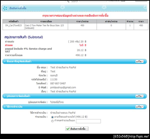Click the ส่วนลด discount label
150x139 pixels.
[x=9, y=45]
